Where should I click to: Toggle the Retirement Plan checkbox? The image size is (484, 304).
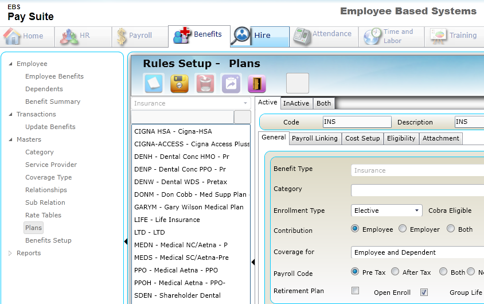click(x=355, y=291)
